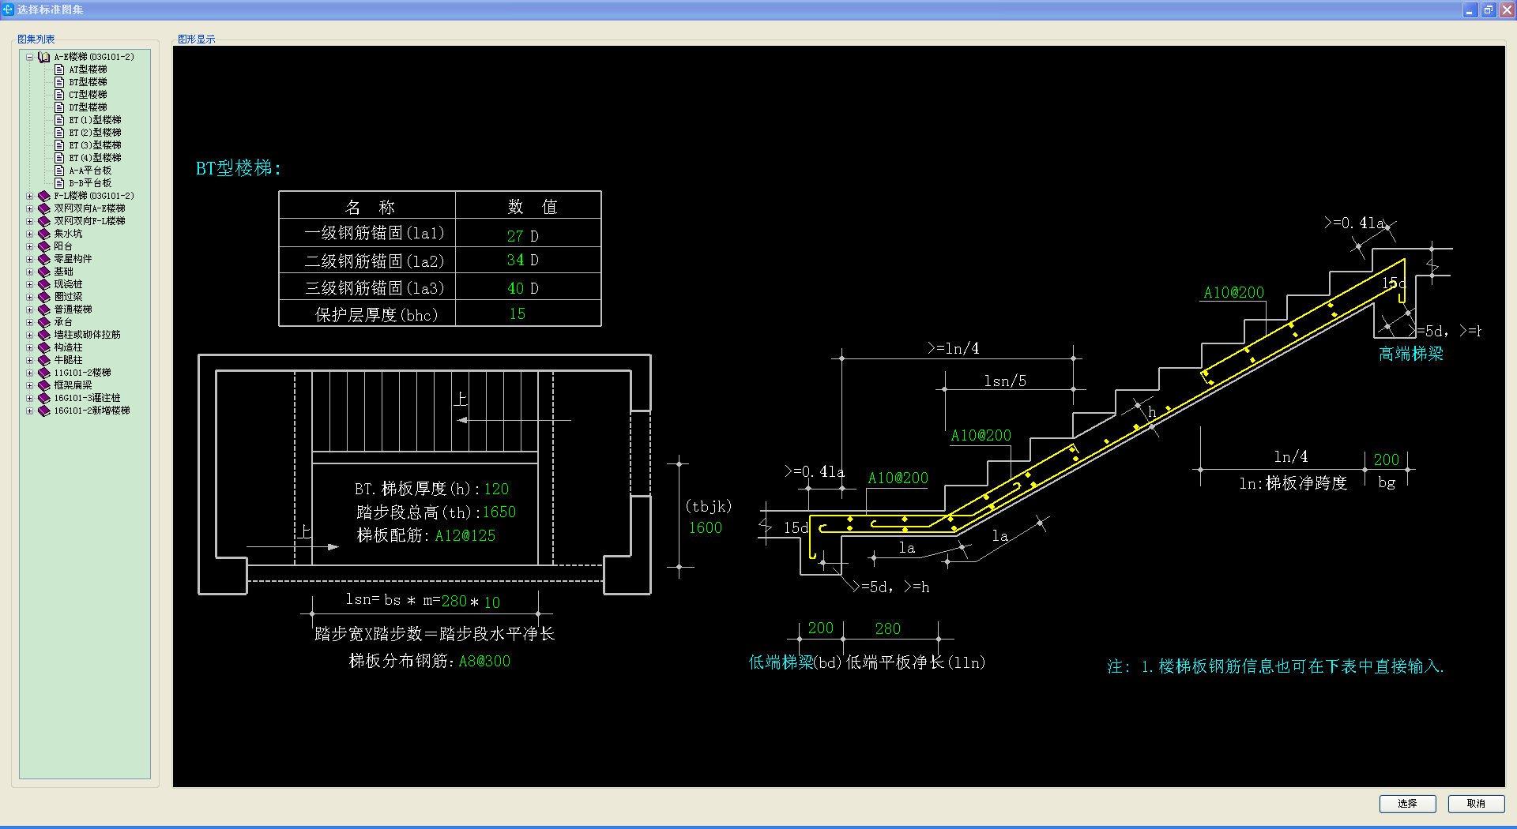The height and width of the screenshot is (829, 1517).
Task: Click the BT型楼梯 document icon
Action: pos(59,82)
